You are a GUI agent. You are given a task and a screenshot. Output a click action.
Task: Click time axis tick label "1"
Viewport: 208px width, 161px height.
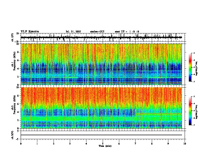(37, 144)
